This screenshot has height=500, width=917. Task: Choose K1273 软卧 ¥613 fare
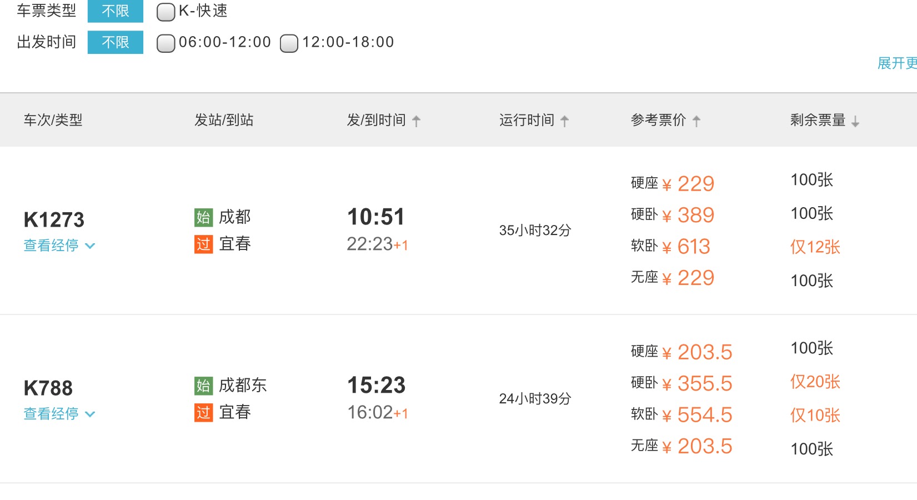(x=670, y=246)
